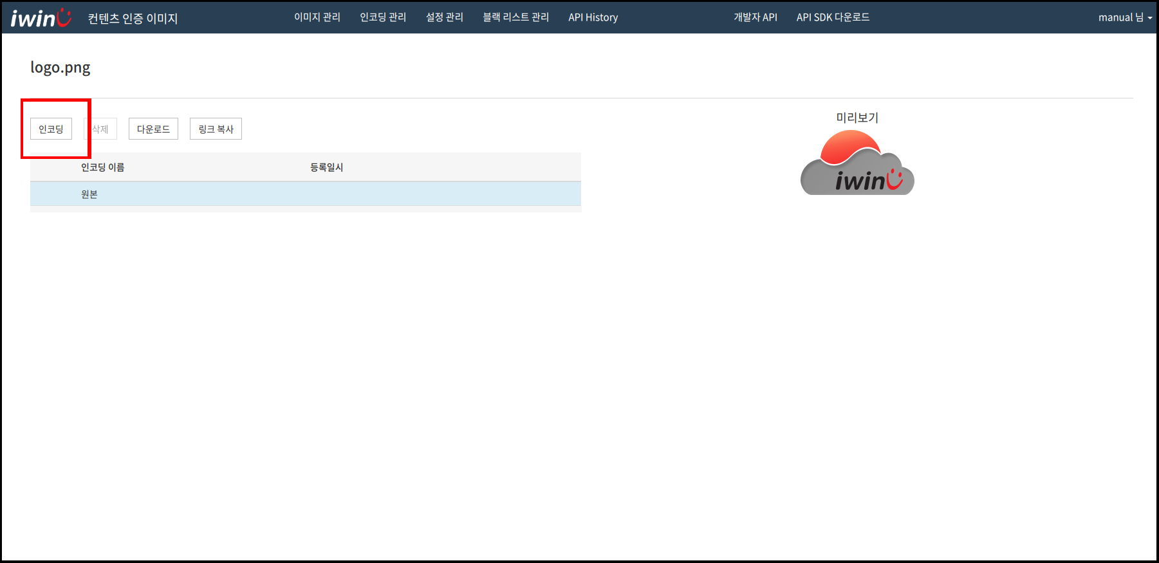Click the 링크 복사 button
Screen dimensions: 1159x563
[216, 129]
